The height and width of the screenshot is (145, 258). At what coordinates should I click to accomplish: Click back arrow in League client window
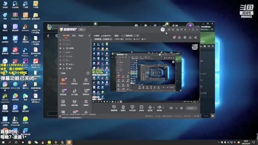(48, 36)
